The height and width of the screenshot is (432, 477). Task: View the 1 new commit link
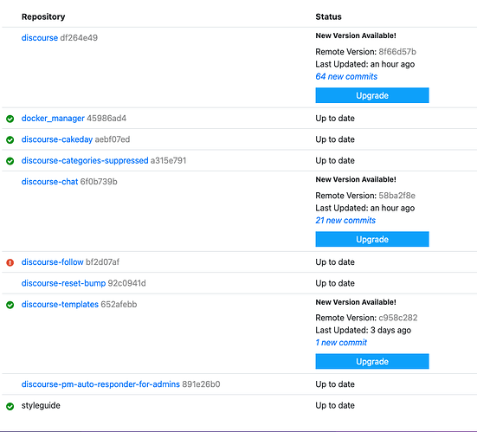point(341,343)
